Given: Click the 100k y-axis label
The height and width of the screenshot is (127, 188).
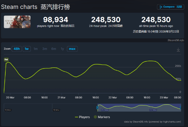Looking at the screenshot, I should pyautogui.click(x=178, y=79).
